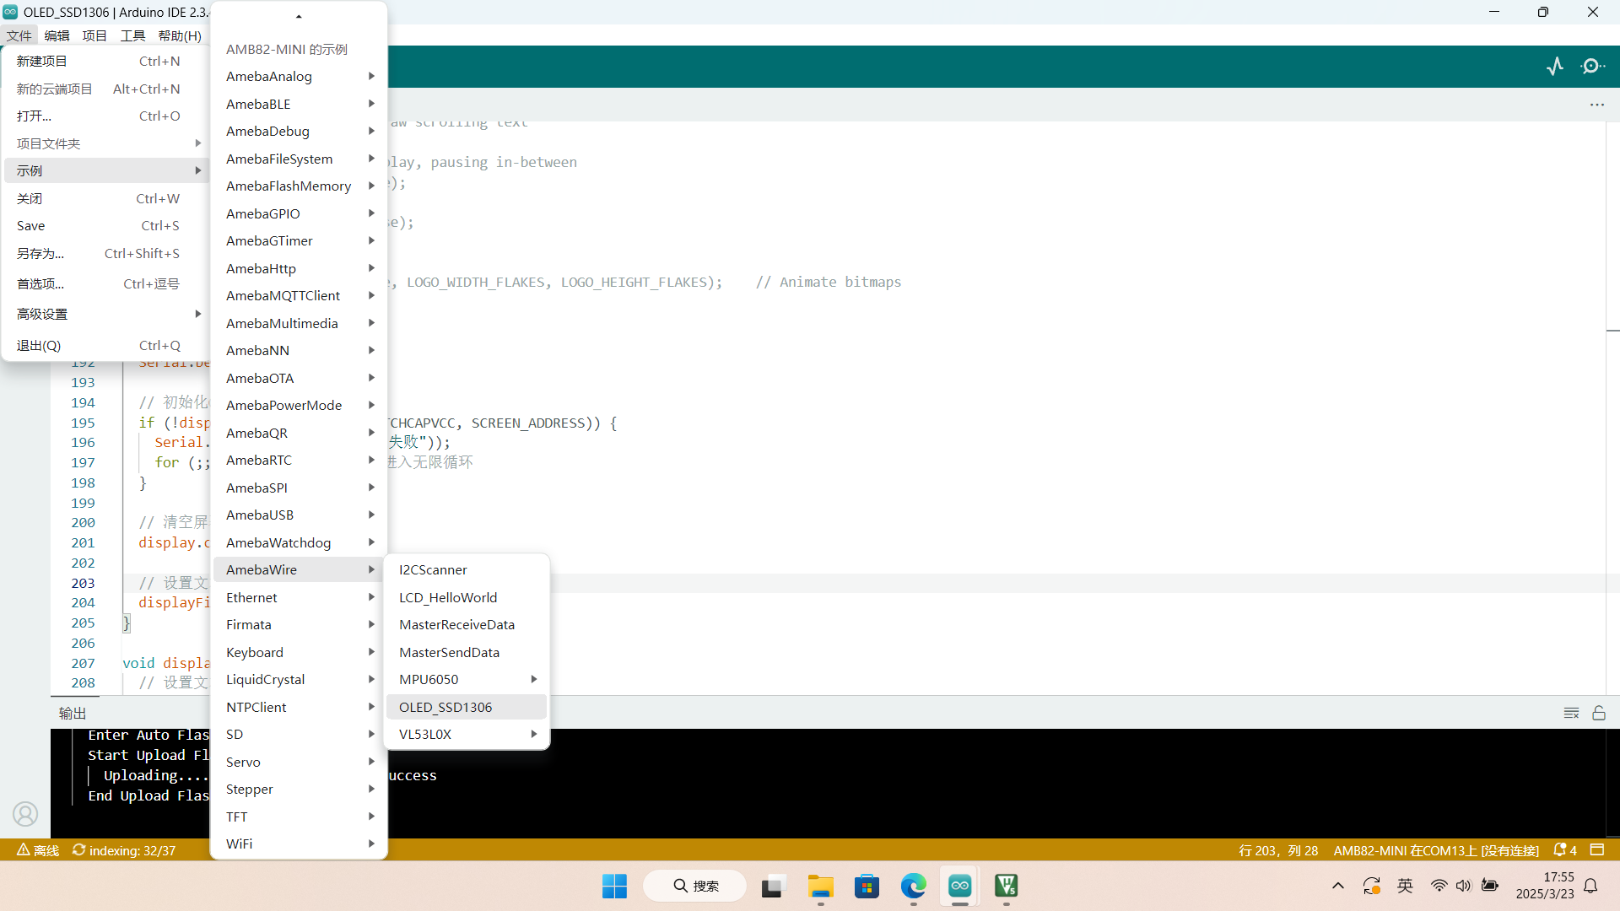Open the Serial Plotter icon
This screenshot has width=1620, height=911.
1555,66
